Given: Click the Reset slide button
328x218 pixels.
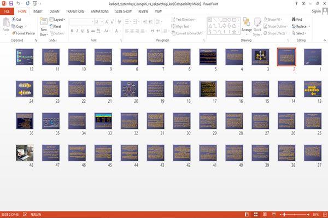Looking at the screenshot, I should coord(55,26).
